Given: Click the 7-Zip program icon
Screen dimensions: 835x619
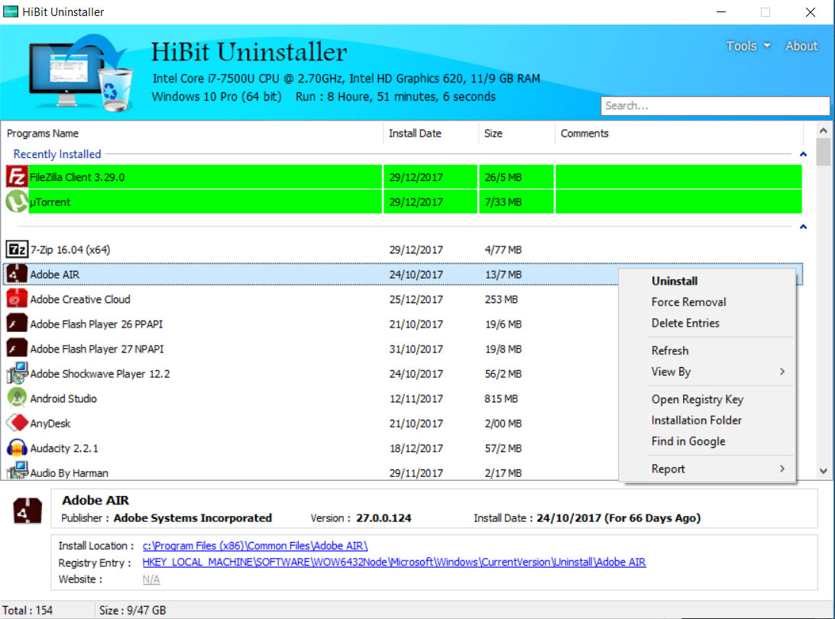Looking at the screenshot, I should coord(17,250).
